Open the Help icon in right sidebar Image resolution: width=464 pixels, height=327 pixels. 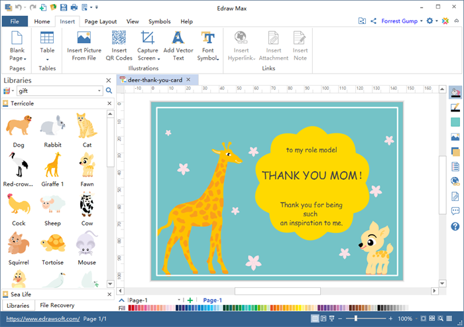point(455,227)
